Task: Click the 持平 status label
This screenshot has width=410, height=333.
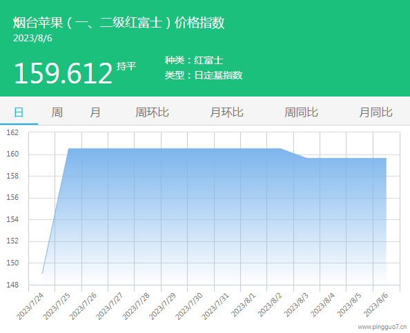Action: (x=126, y=66)
